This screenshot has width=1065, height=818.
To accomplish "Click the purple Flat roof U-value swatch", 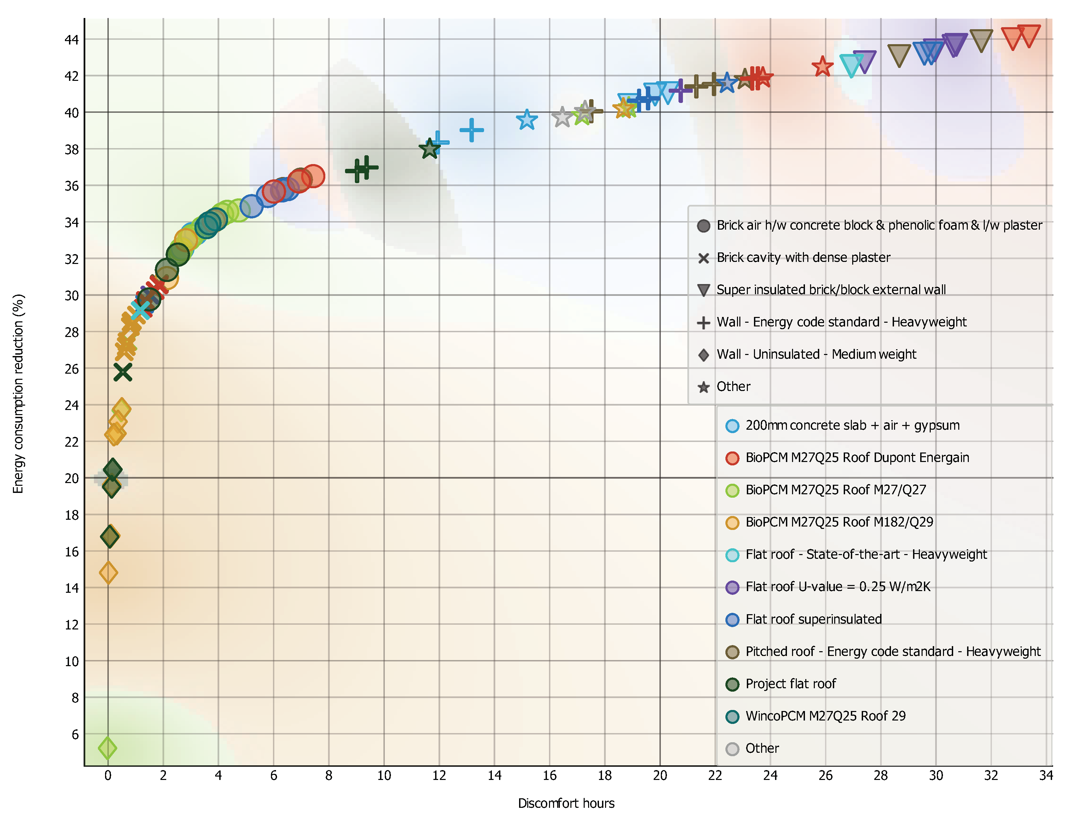I will (x=732, y=587).
